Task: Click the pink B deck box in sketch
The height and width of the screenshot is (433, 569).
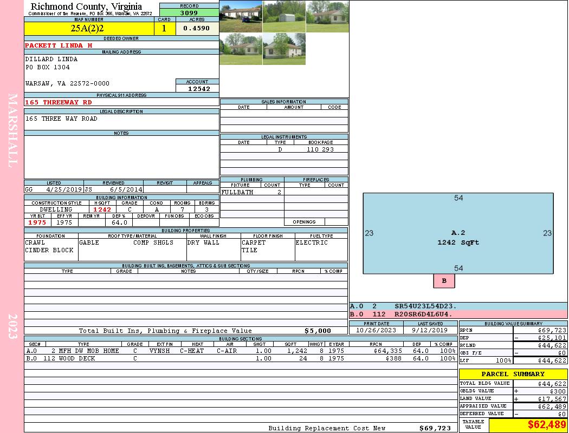Action: click(444, 281)
